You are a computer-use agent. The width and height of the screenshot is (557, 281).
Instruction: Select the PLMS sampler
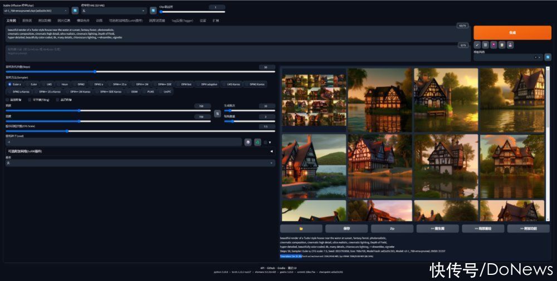coord(149,92)
